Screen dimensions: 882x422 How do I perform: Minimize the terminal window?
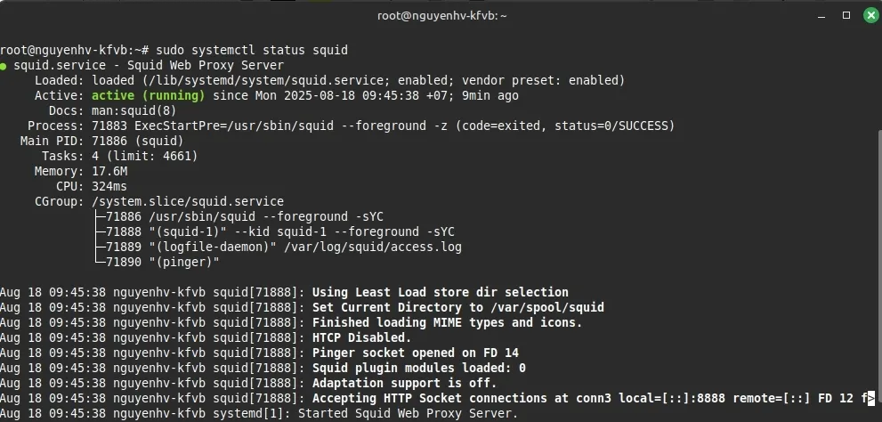(823, 14)
